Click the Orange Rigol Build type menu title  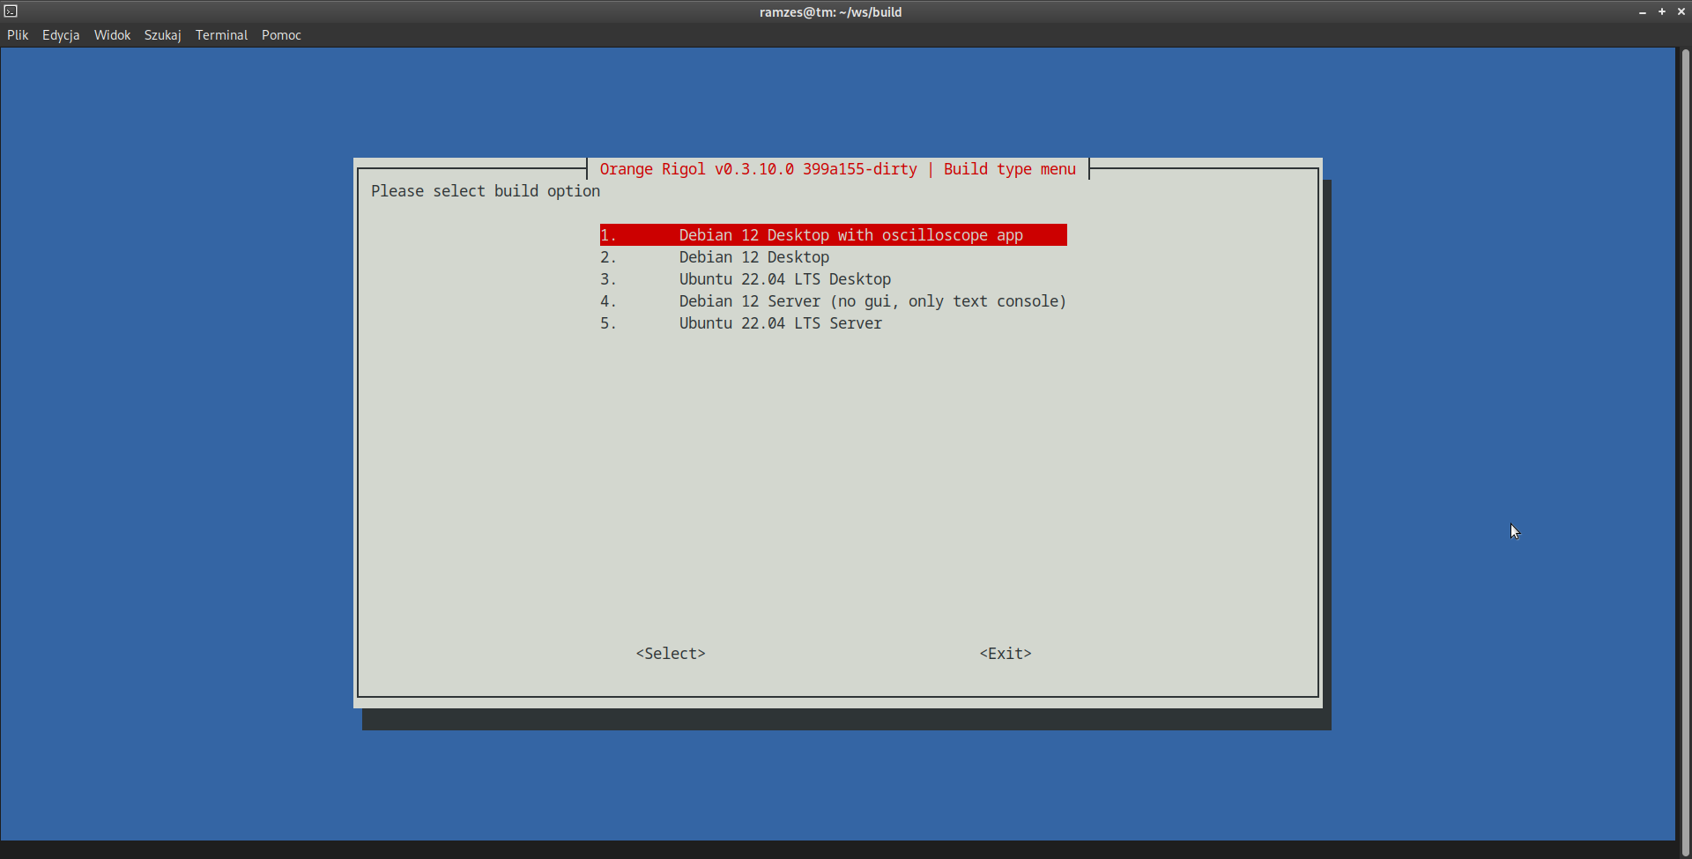coord(838,169)
